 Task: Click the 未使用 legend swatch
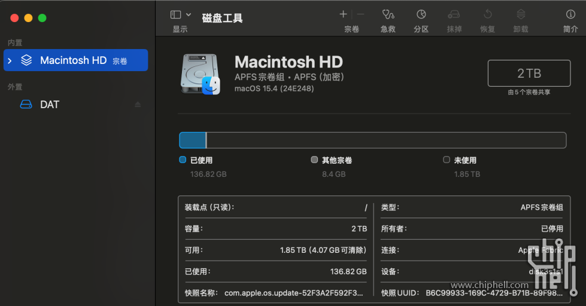446,160
